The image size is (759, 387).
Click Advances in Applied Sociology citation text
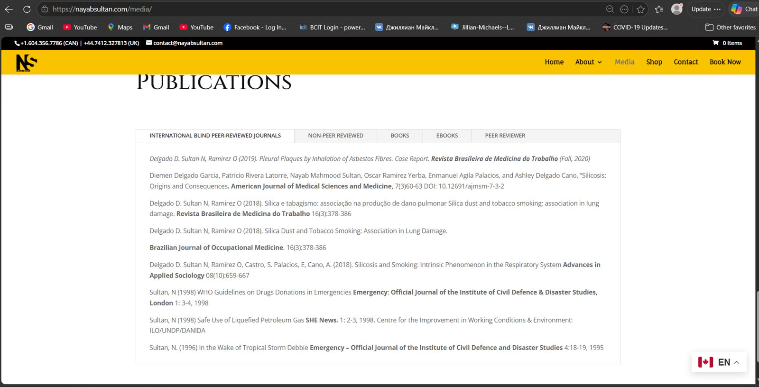[375, 270]
